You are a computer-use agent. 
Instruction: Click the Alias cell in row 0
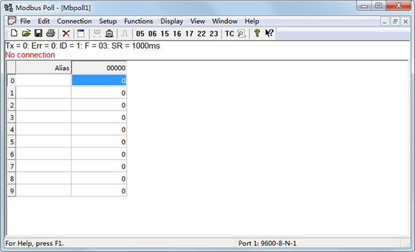(x=44, y=80)
